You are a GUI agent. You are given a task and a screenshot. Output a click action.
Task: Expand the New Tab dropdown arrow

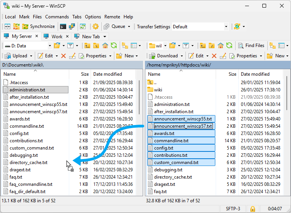(x=104, y=36)
